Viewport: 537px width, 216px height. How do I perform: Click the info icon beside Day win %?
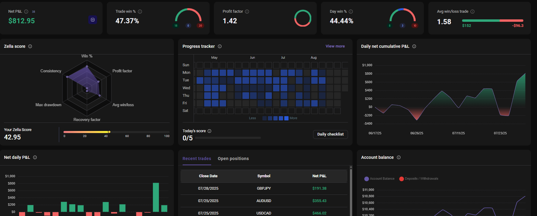click(351, 11)
